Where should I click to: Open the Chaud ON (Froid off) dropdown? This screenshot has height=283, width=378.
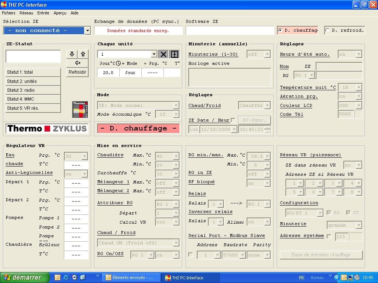pos(176,243)
